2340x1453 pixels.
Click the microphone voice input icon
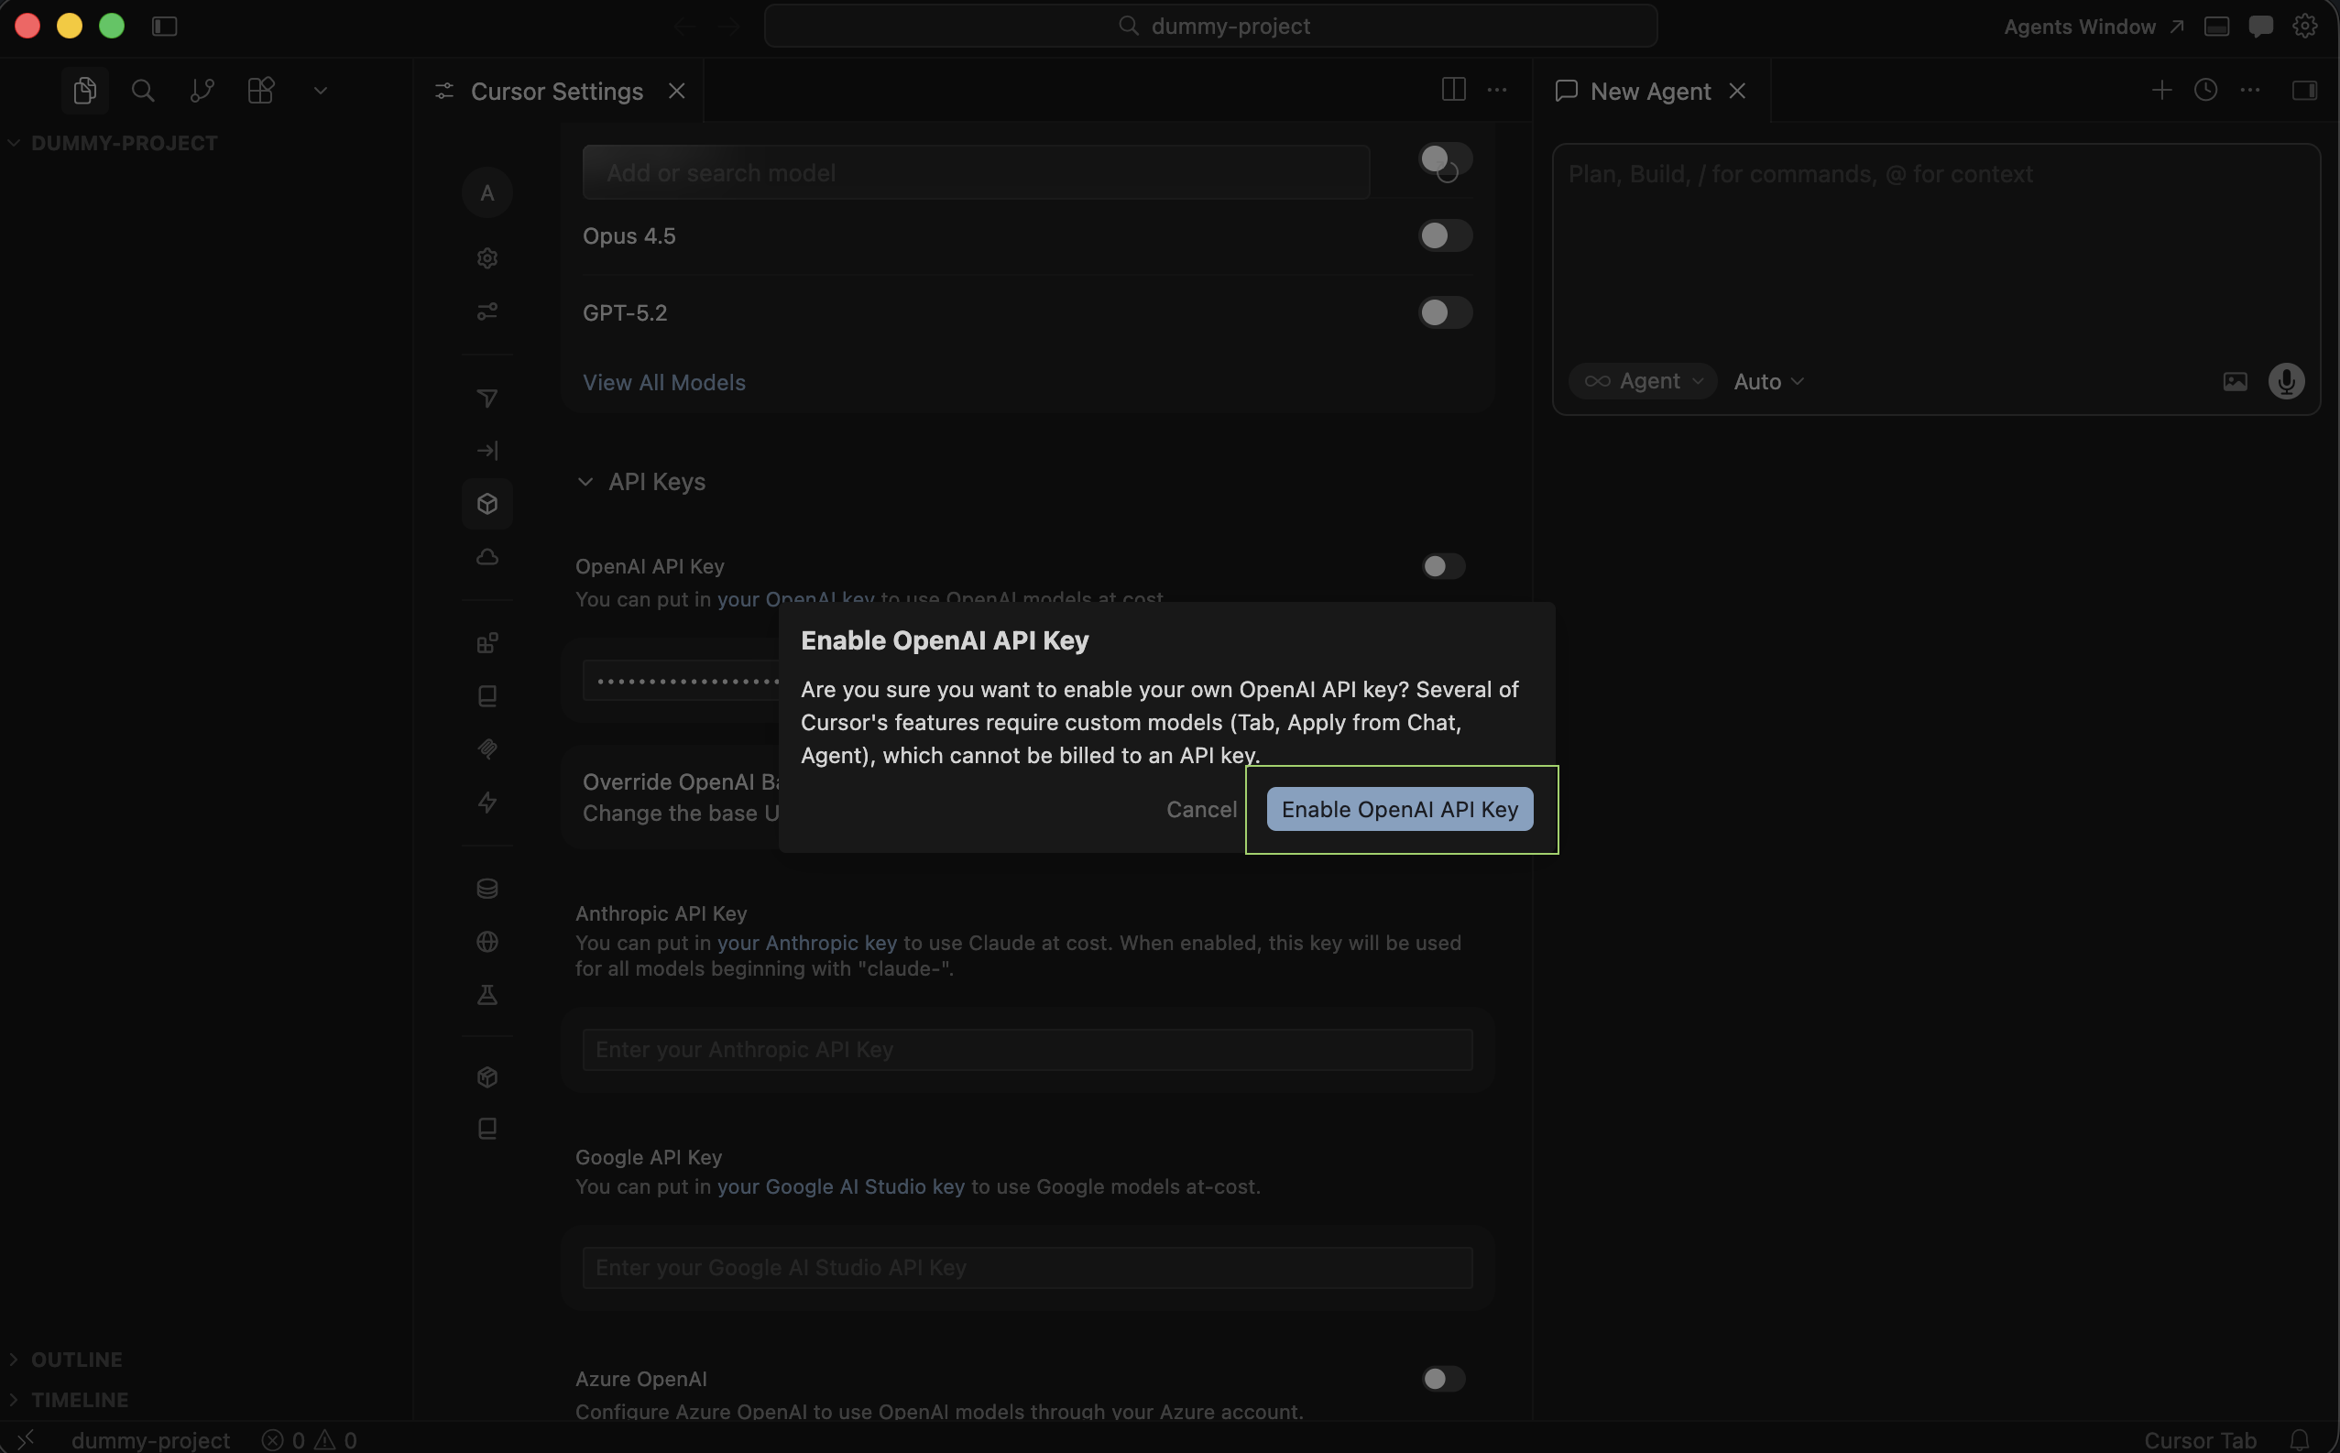tap(2285, 381)
